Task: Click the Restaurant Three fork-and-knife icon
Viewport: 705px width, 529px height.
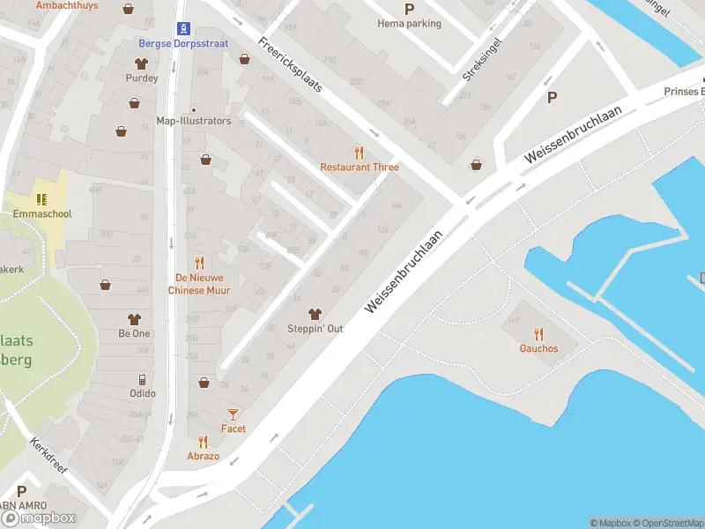Action: [x=359, y=153]
